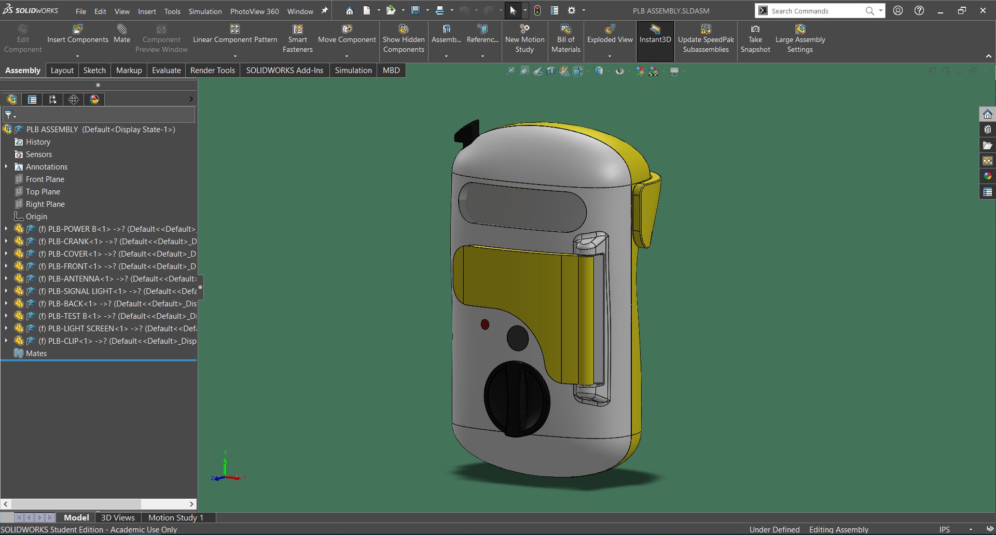Open FeatureManager design tree tab
Screen dimensions: 996x535
11,100
